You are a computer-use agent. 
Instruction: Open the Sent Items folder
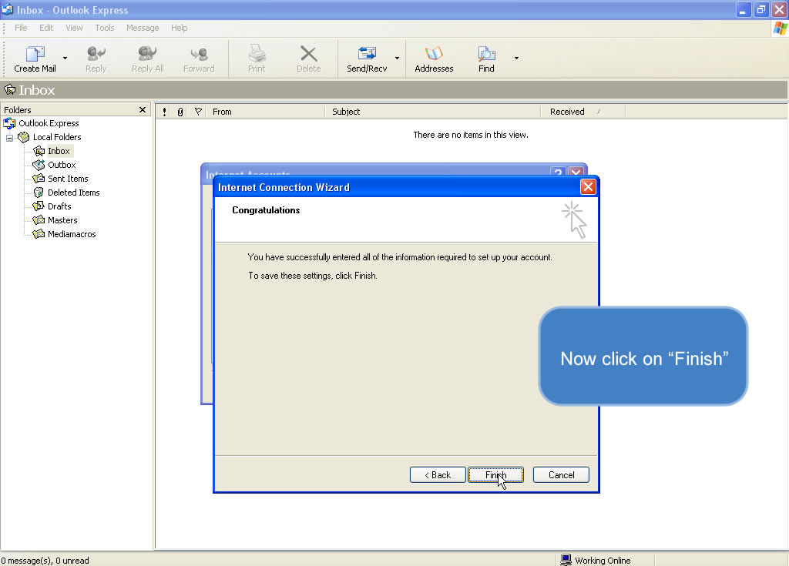pos(67,179)
